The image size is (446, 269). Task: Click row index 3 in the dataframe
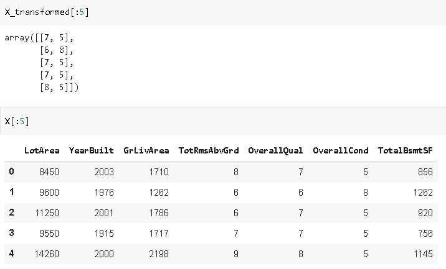pos(11,233)
